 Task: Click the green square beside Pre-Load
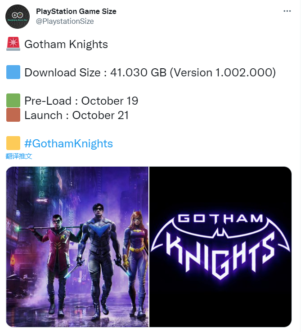pyautogui.click(x=13, y=100)
